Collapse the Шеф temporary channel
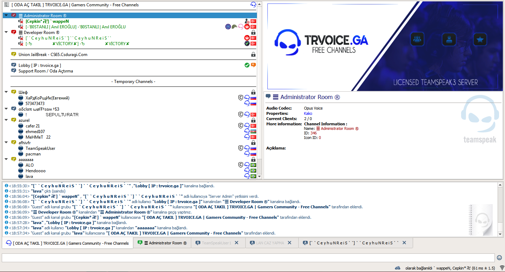This screenshot has height=272, width=505. (x=6, y=92)
